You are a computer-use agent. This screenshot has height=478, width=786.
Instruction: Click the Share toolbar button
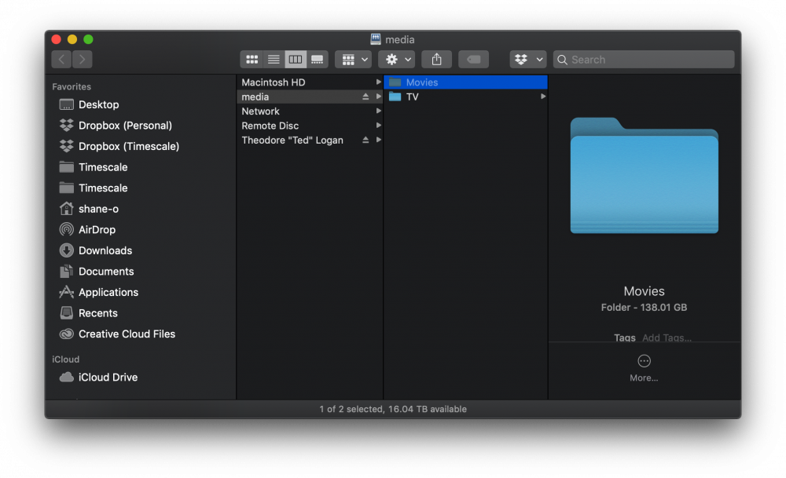click(x=436, y=60)
